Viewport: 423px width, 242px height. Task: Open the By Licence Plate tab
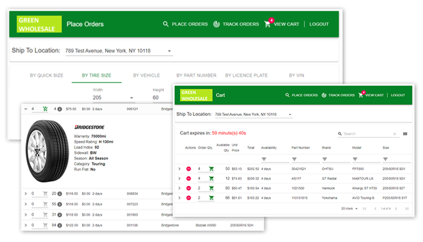coord(246,75)
